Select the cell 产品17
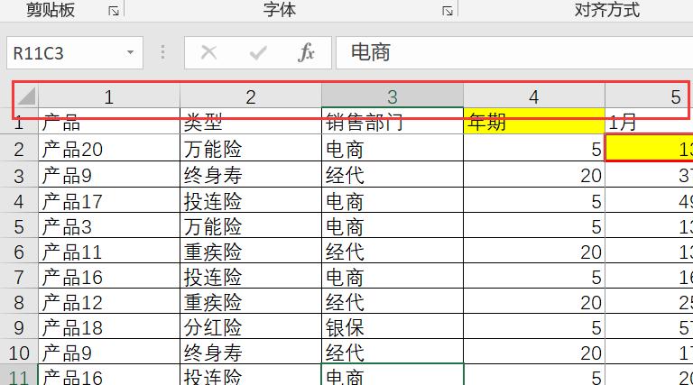 click(109, 201)
